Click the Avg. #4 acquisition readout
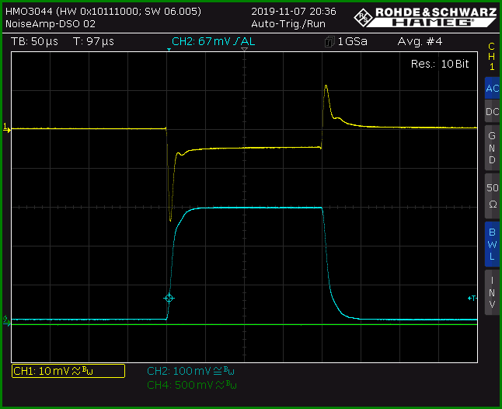Screen dimensions: 502x409 420,41
